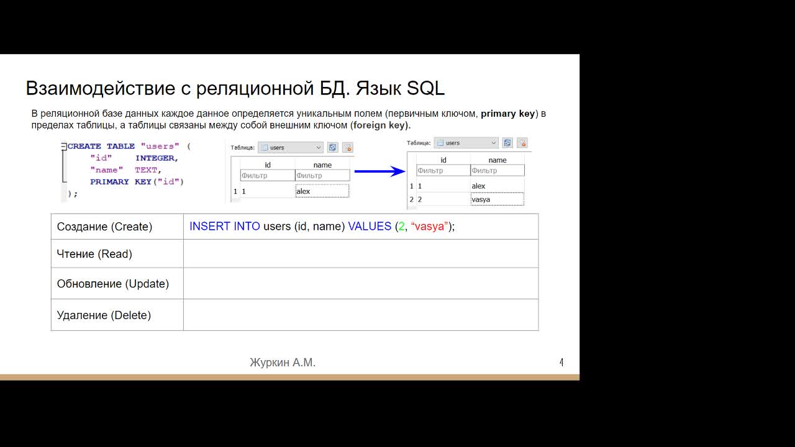The image size is (795, 447).
Task: Click name filter field in after-insert table
Action: pyautogui.click(x=497, y=171)
